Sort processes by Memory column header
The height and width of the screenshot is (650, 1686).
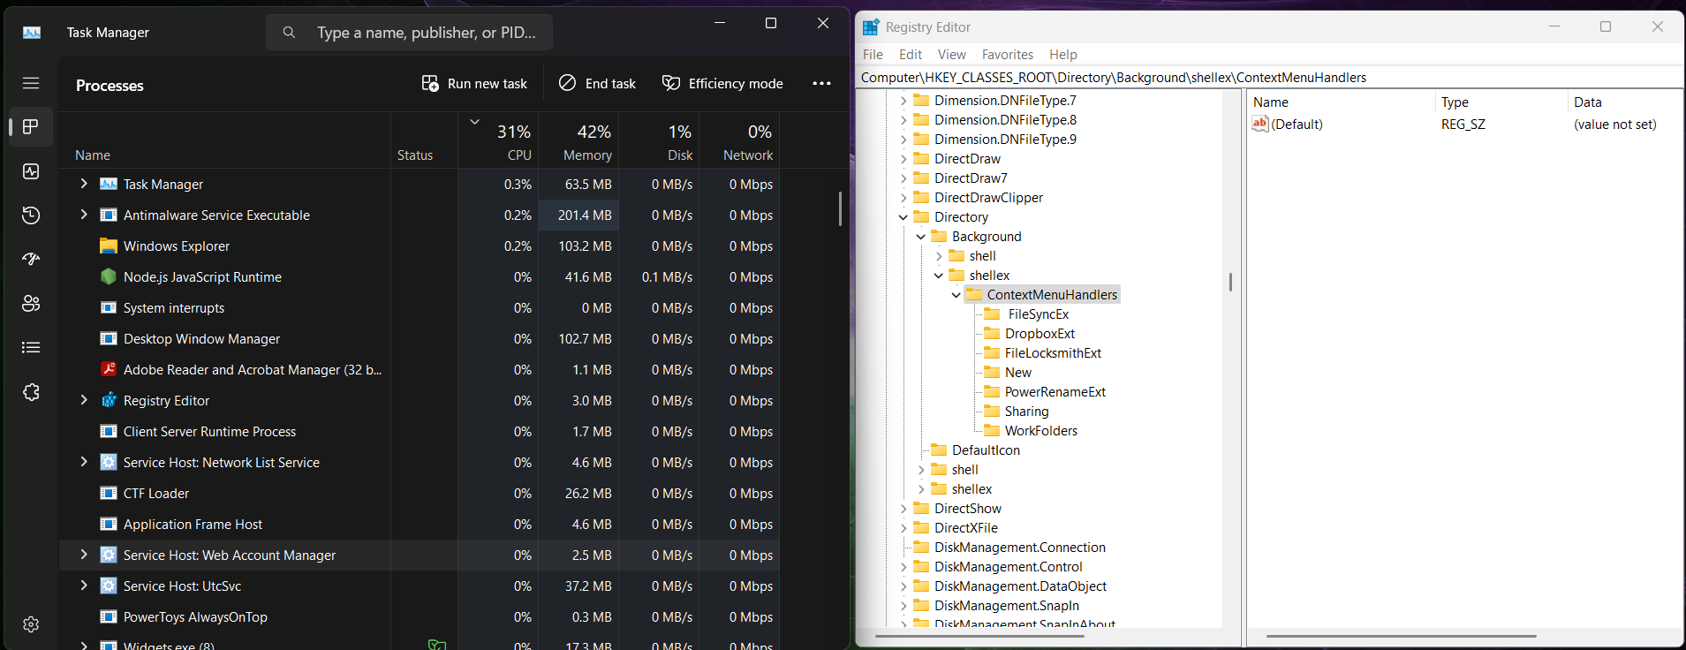tap(579, 141)
